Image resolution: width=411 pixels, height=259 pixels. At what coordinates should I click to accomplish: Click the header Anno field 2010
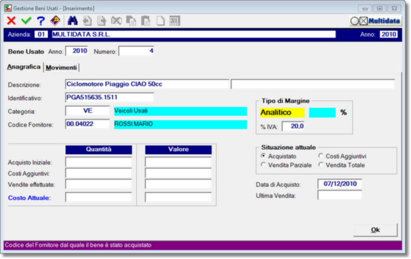click(x=389, y=34)
